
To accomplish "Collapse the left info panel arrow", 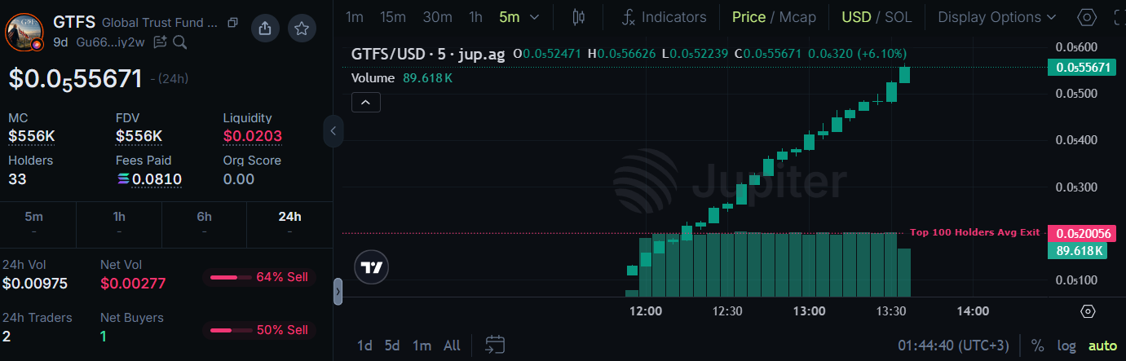I will [333, 131].
